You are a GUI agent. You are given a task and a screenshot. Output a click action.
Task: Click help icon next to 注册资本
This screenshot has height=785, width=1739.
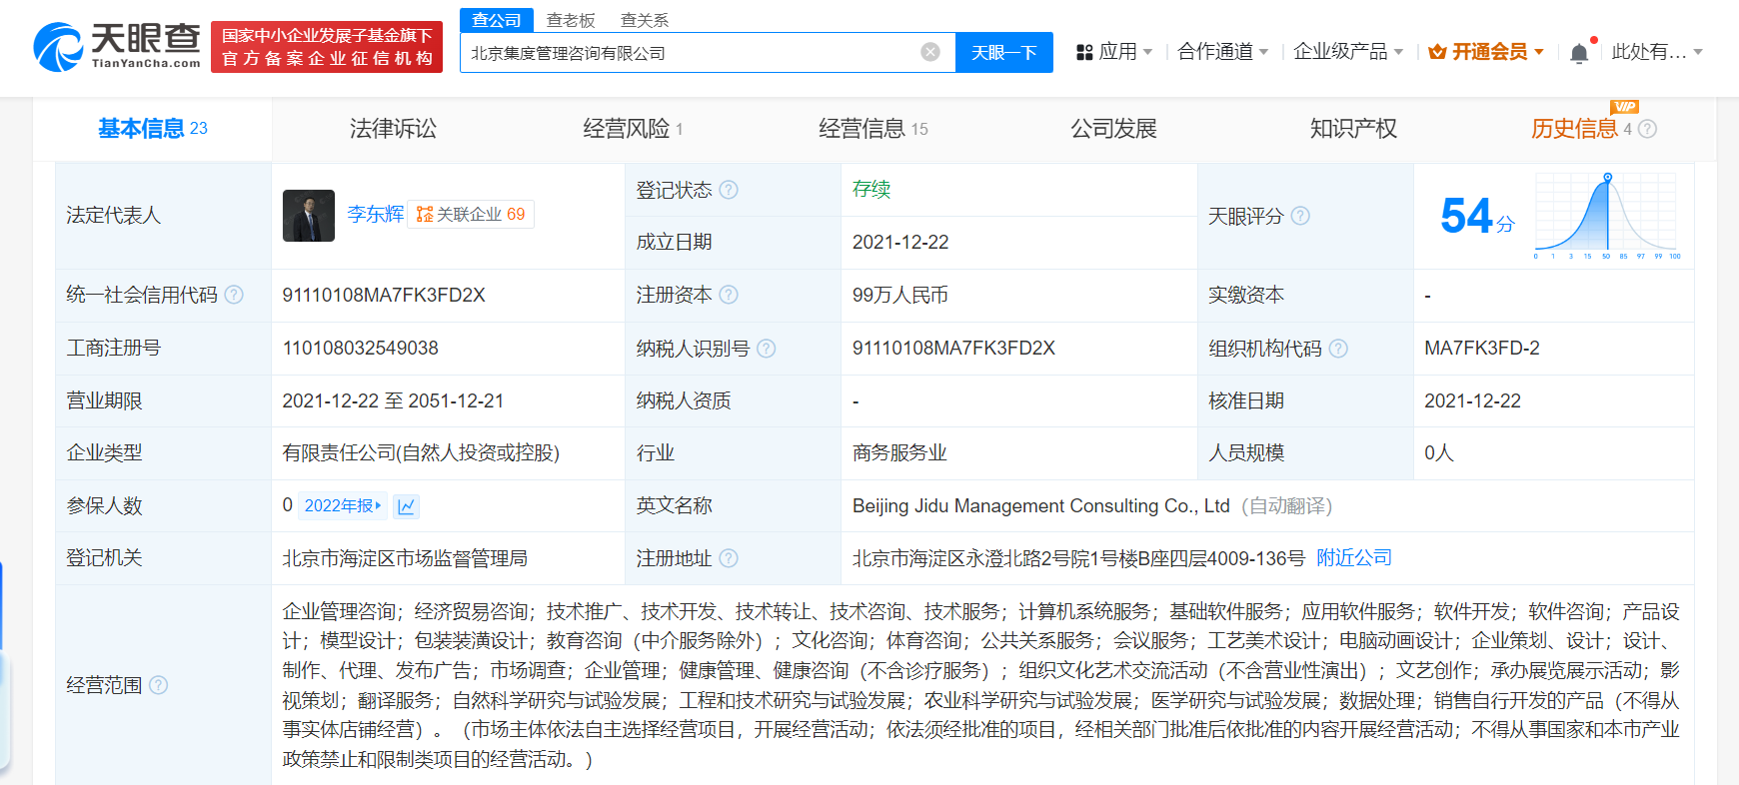click(x=729, y=295)
